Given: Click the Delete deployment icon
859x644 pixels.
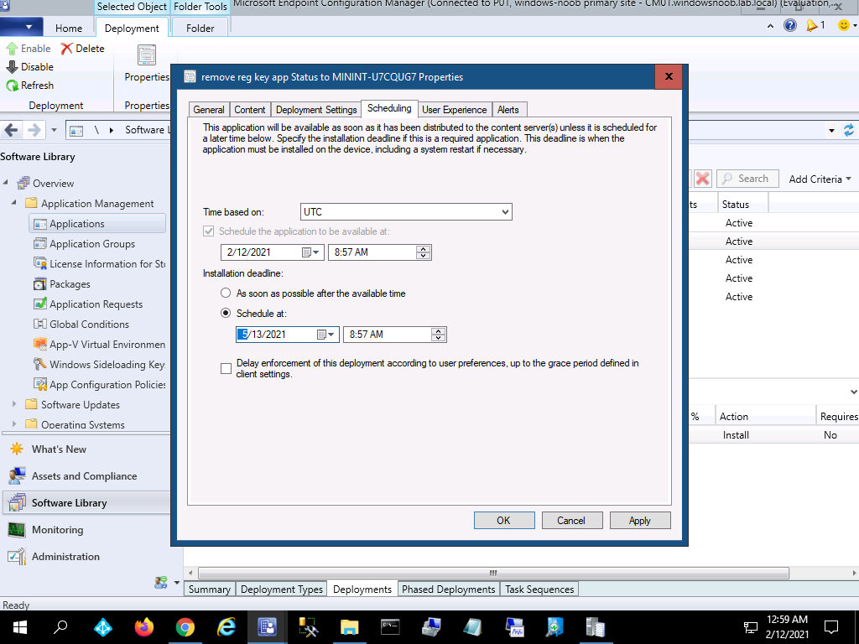Looking at the screenshot, I should [x=67, y=49].
